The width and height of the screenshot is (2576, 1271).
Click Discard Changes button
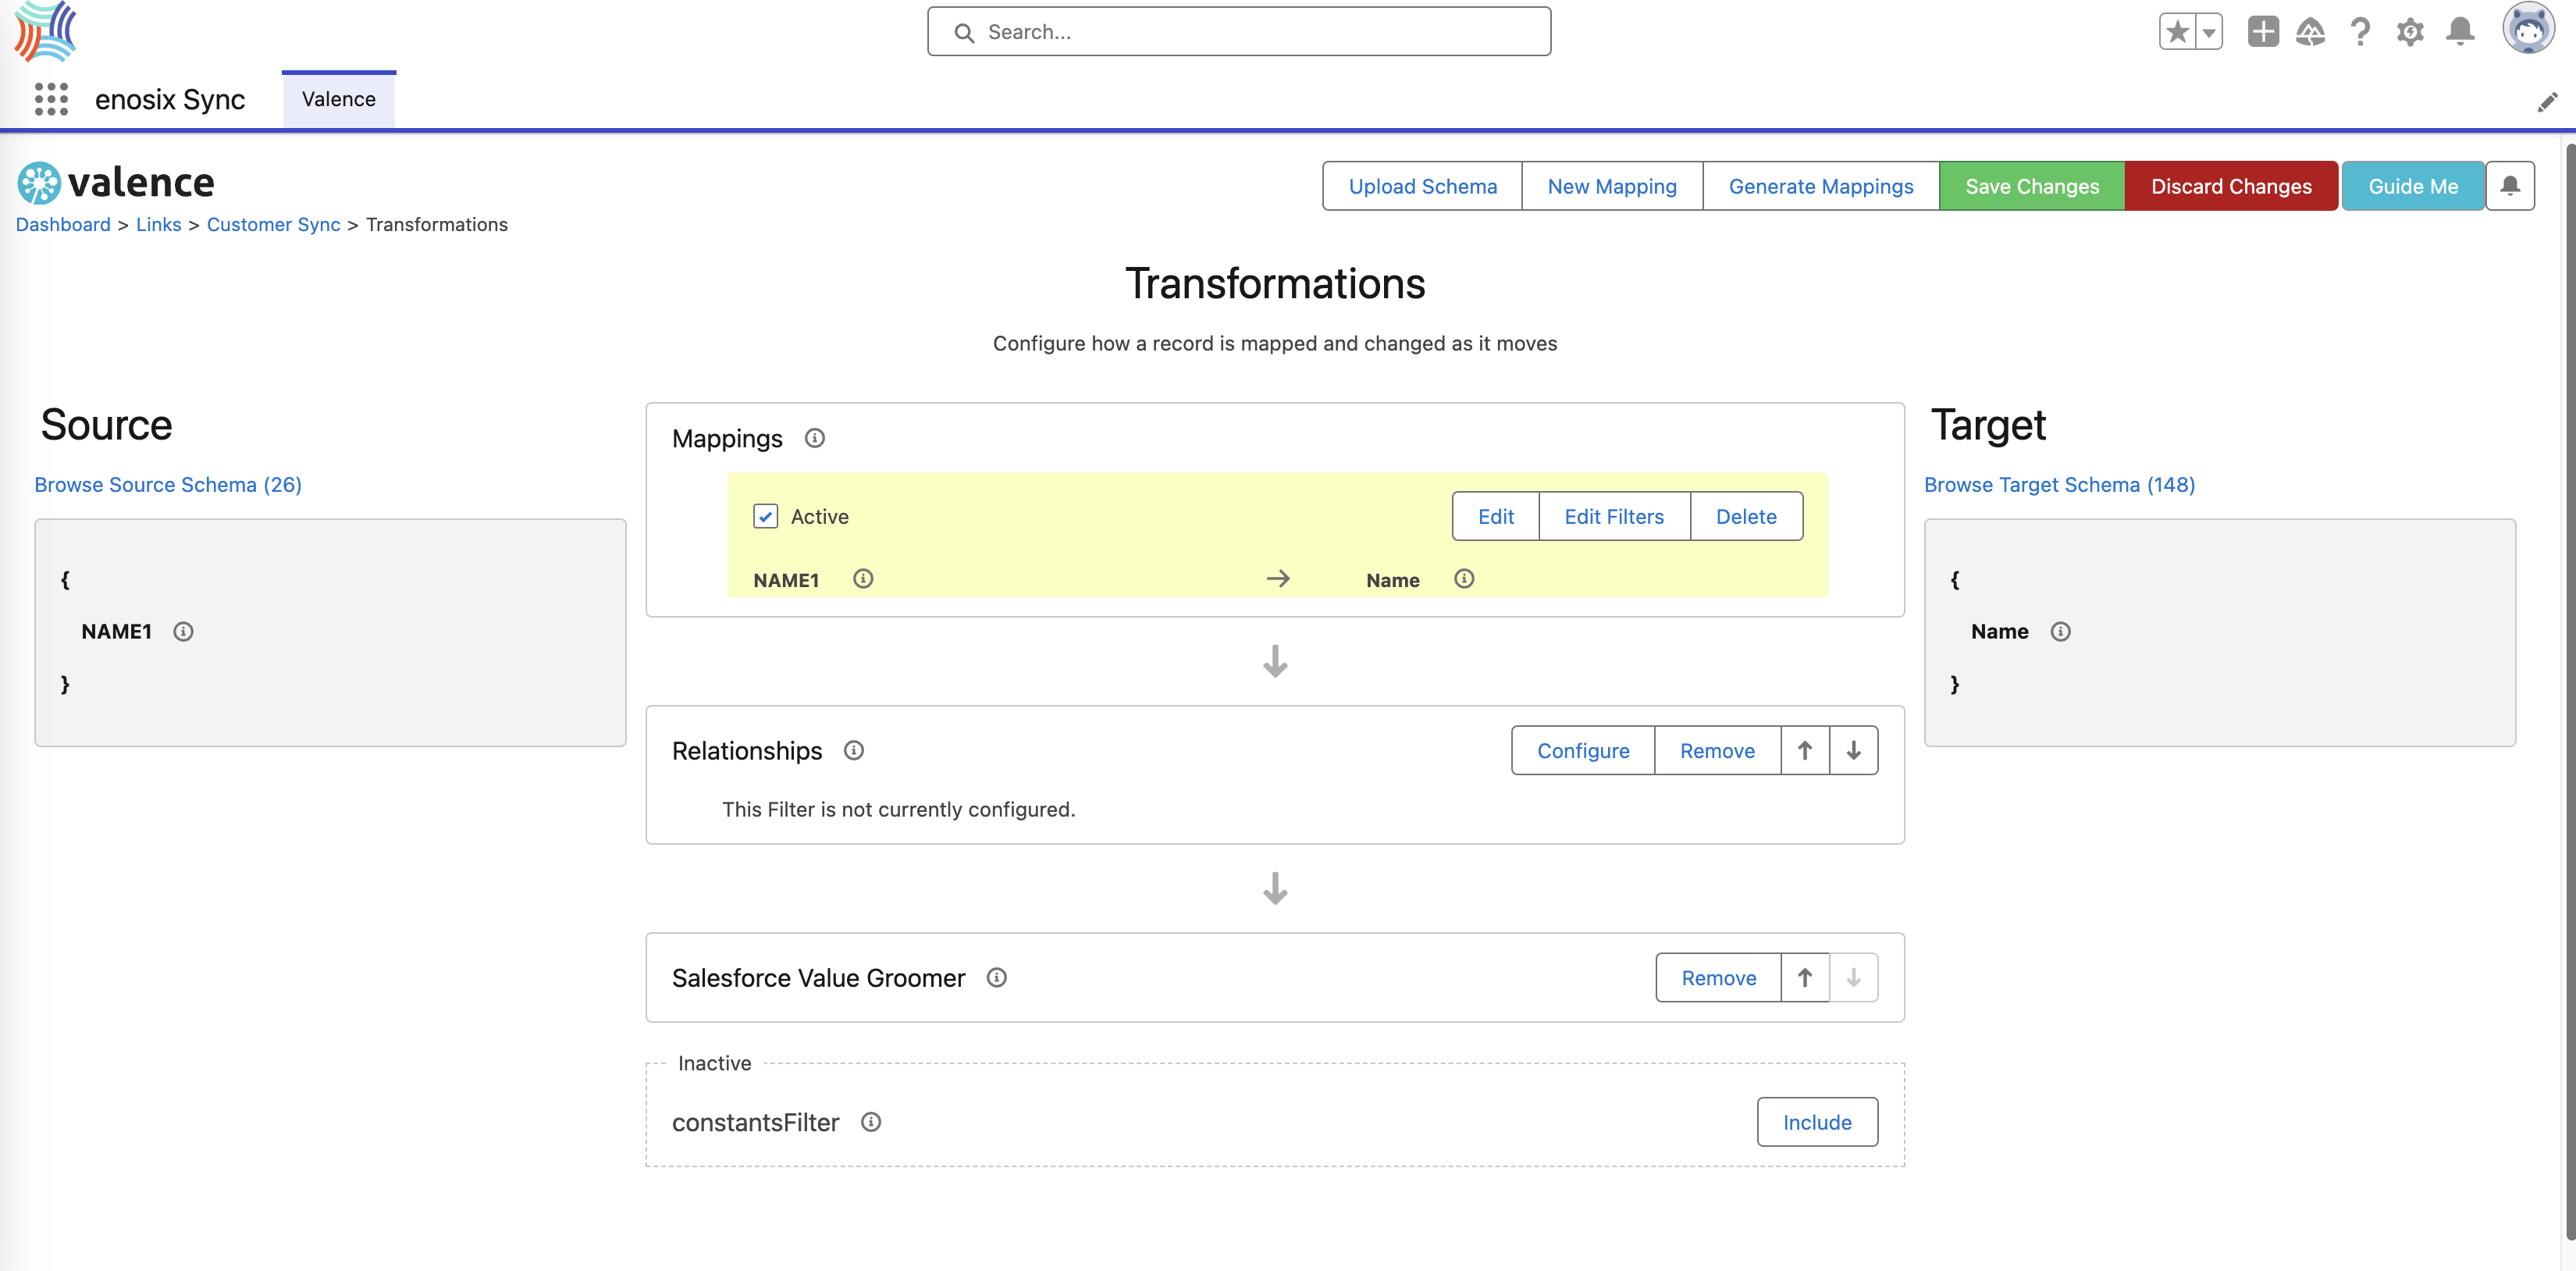[2231, 186]
